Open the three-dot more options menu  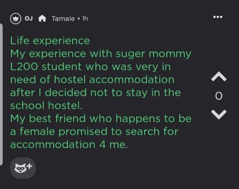218,17
